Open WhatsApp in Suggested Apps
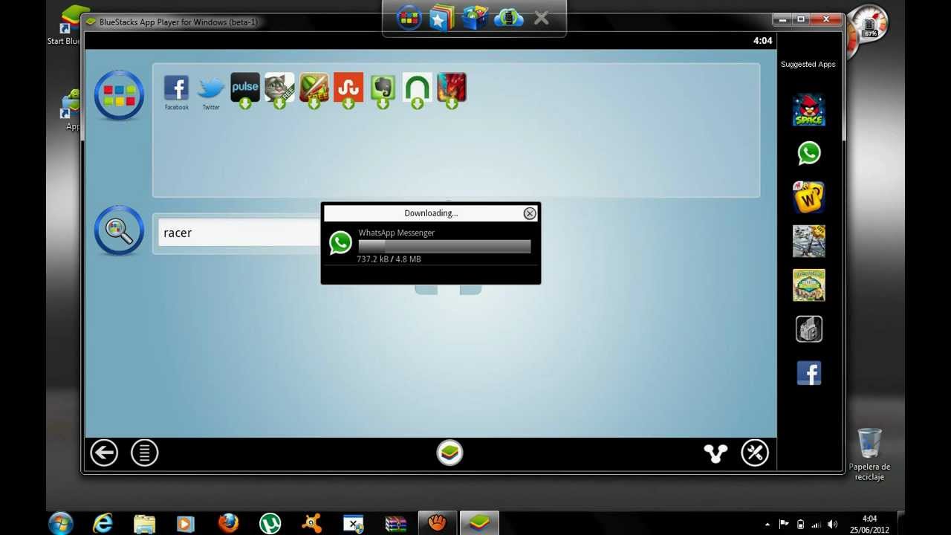Image resolution: width=951 pixels, height=535 pixels. tap(808, 153)
